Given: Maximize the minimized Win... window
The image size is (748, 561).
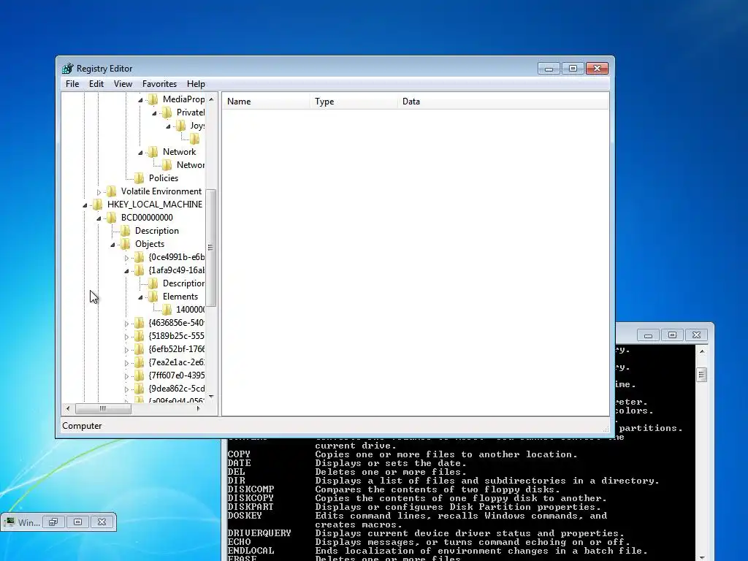Looking at the screenshot, I should [77, 522].
